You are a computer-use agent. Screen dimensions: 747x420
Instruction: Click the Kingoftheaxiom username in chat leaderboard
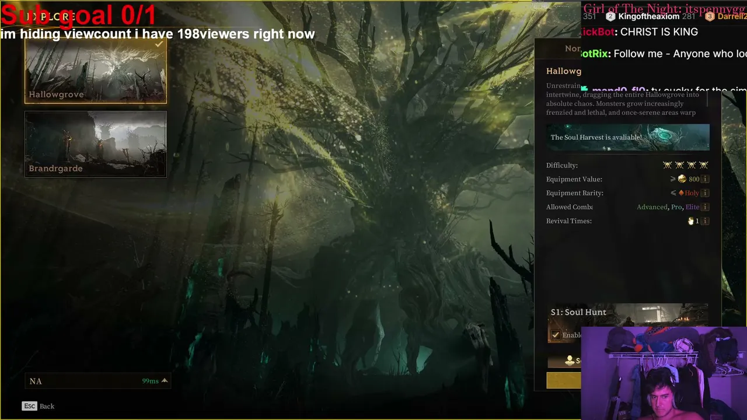649,16
